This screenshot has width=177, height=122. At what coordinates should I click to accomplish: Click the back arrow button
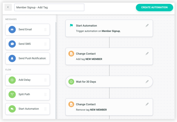click(8, 7)
